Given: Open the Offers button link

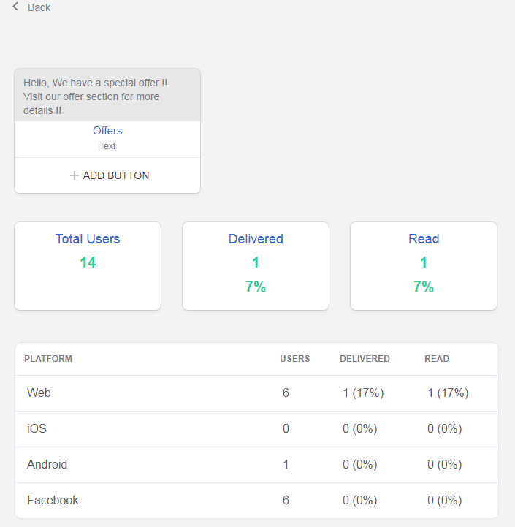Looking at the screenshot, I should tap(107, 131).
